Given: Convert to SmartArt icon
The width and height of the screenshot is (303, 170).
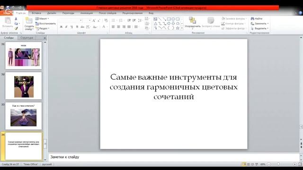Looking at the screenshot, I should [147, 28].
